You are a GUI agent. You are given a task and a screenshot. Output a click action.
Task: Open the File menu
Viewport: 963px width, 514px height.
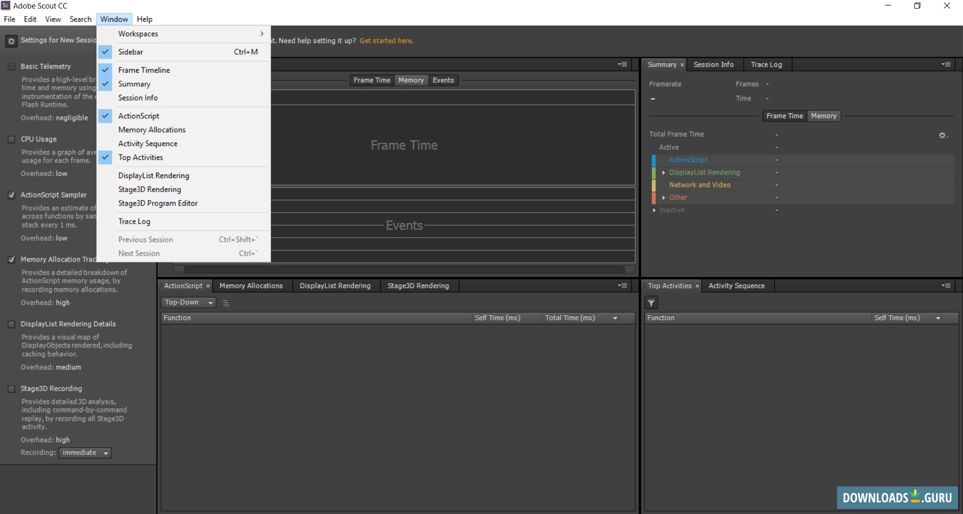pyautogui.click(x=10, y=19)
